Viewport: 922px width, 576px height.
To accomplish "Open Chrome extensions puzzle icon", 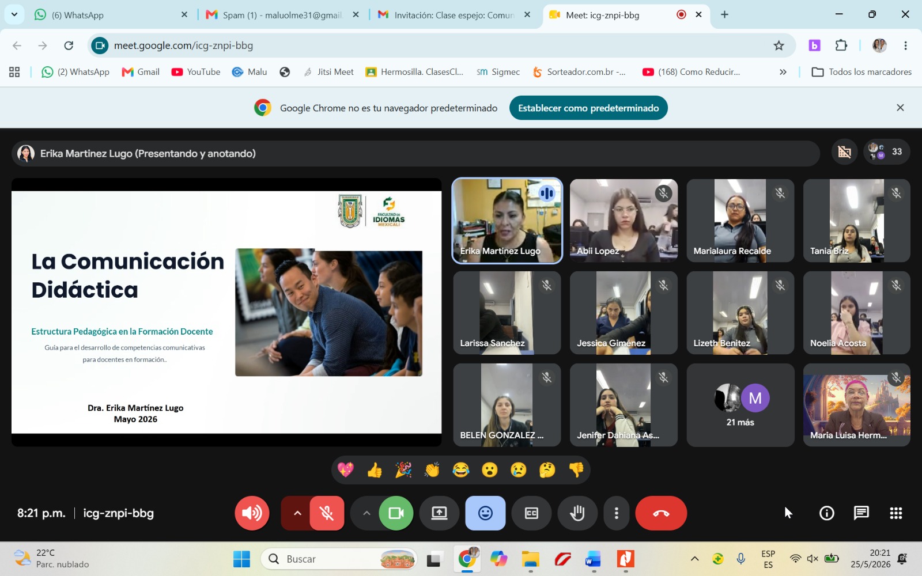I will [x=841, y=46].
